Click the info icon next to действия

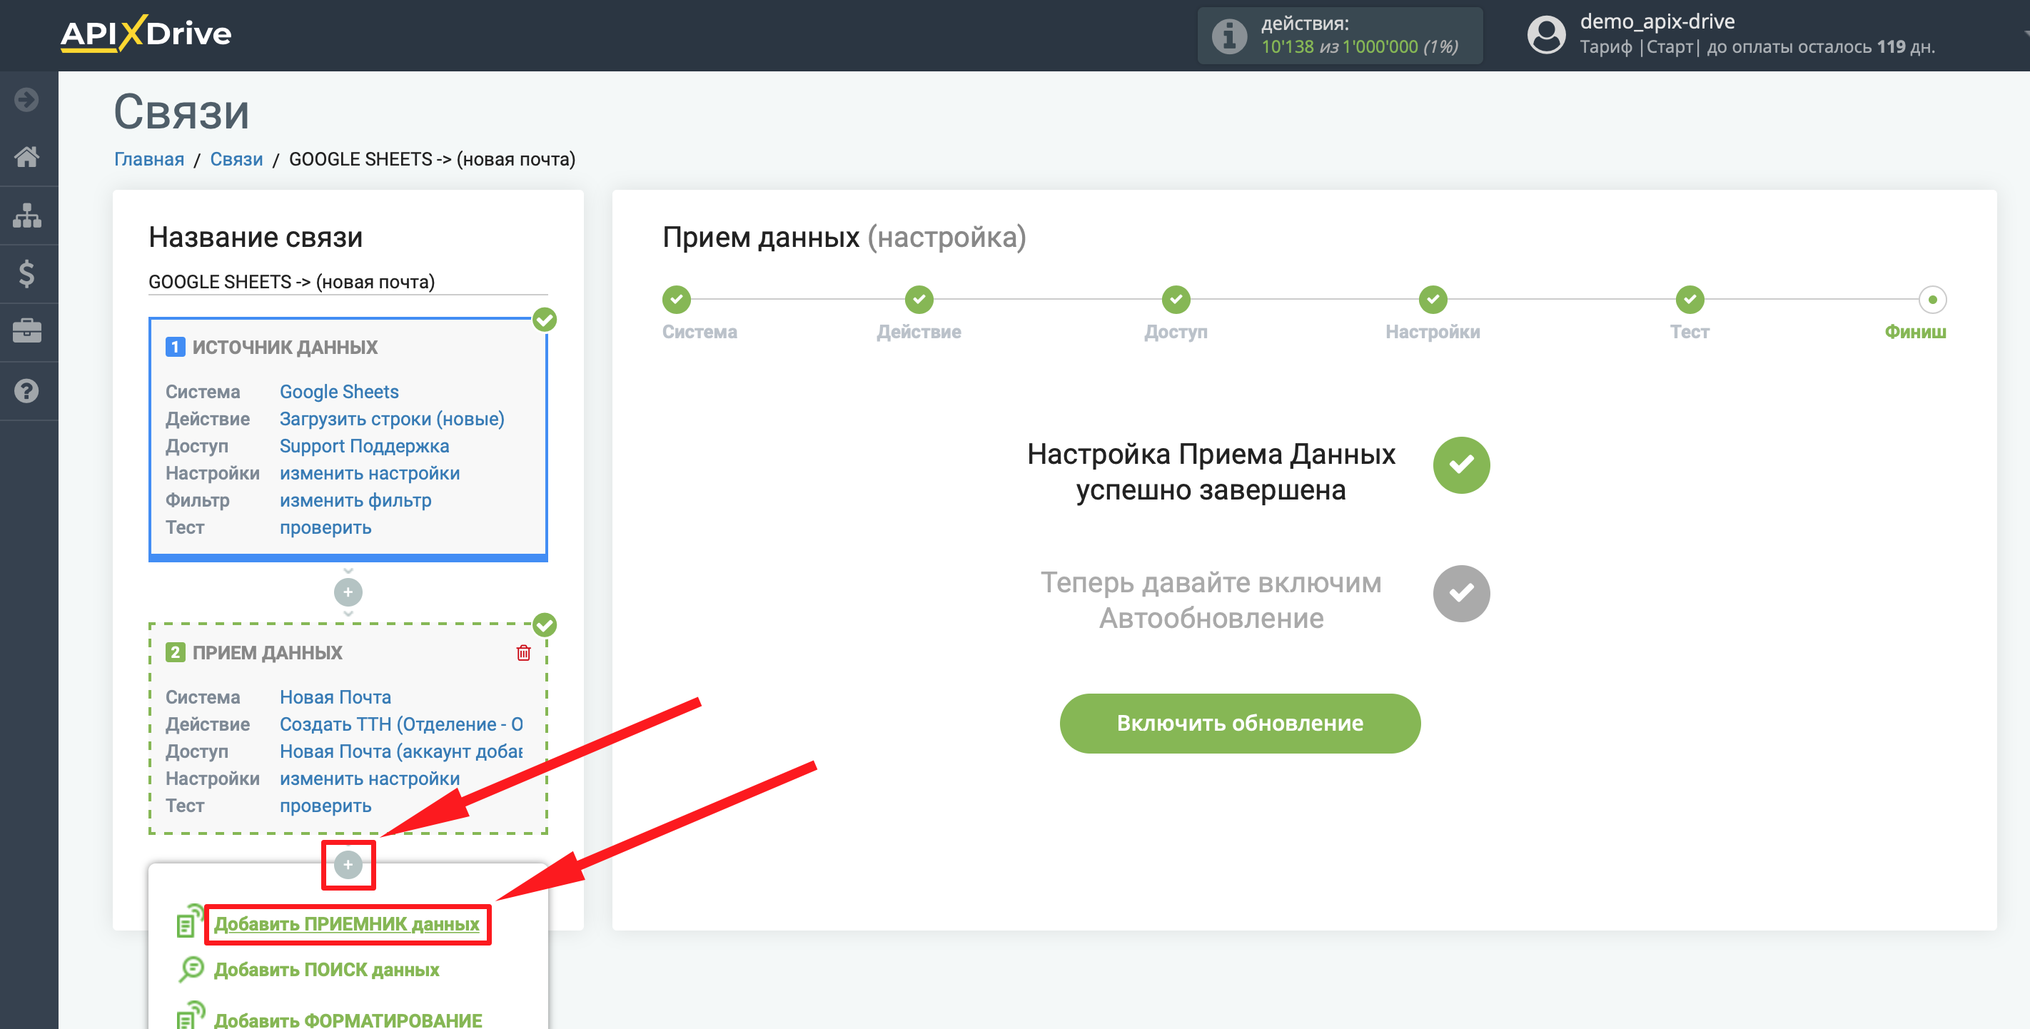(1228, 36)
